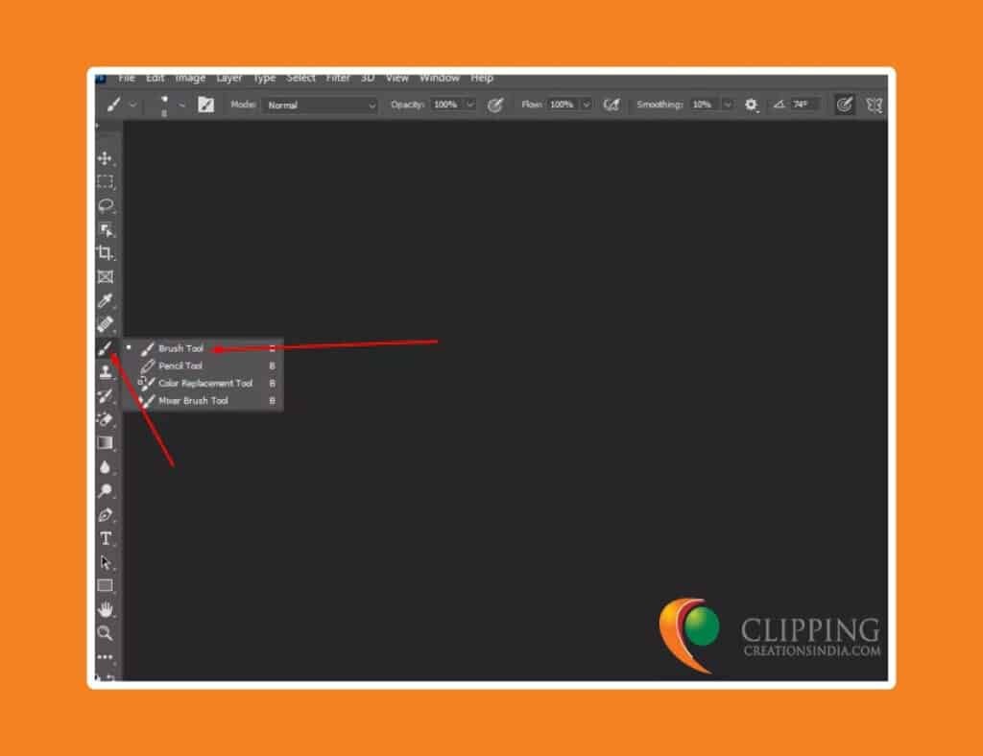Select the Crop tool
This screenshot has width=983, height=756.
pos(107,252)
